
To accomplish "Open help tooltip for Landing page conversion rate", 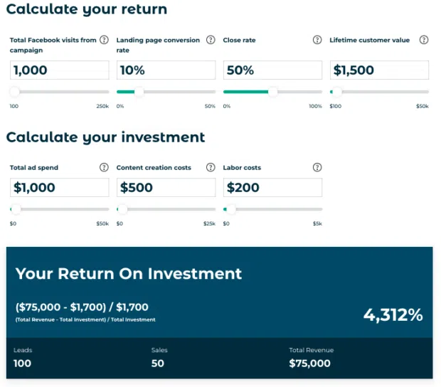I will point(211,41).
